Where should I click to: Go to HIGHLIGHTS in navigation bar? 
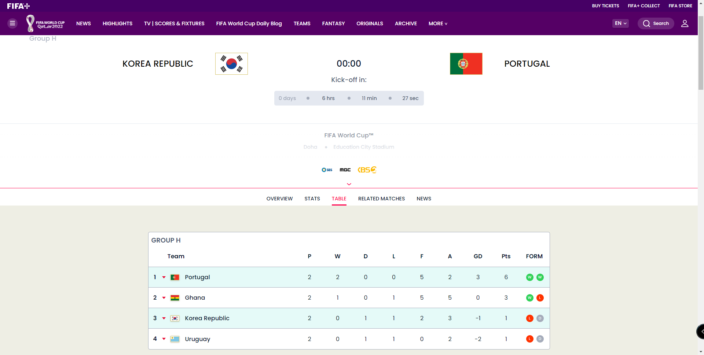[117, 23]
